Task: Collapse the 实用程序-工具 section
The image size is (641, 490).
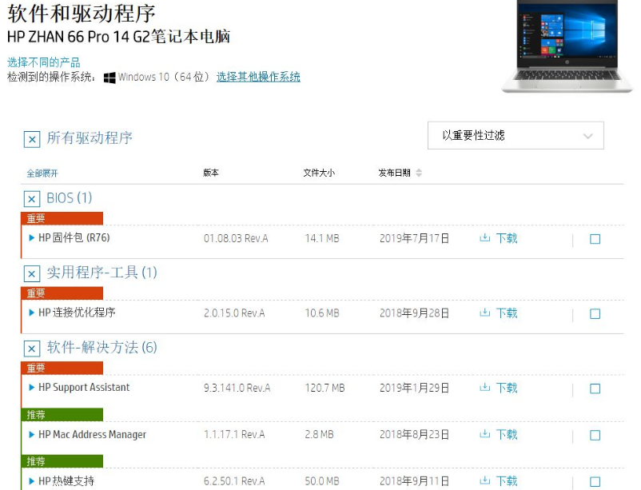Action: tap(30, 273)
